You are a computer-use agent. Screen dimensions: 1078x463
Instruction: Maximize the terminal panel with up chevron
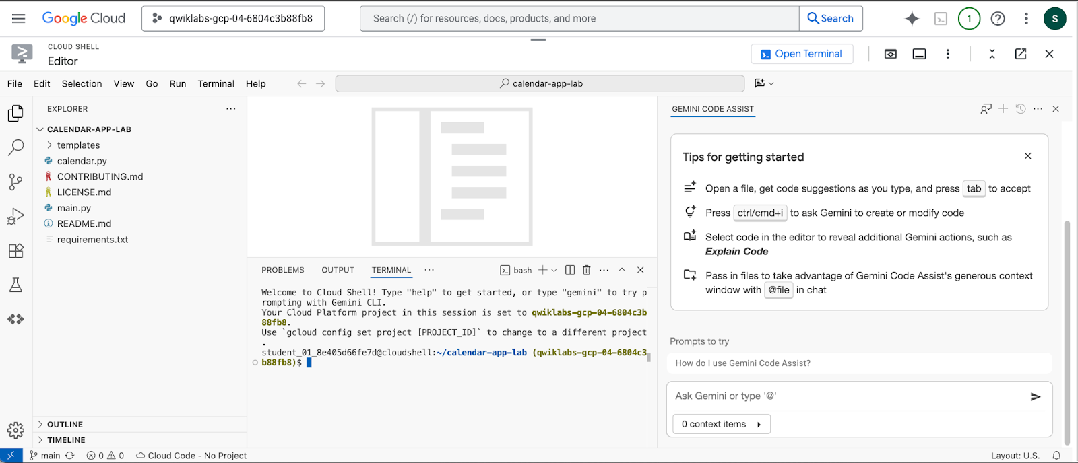[622, 270]
